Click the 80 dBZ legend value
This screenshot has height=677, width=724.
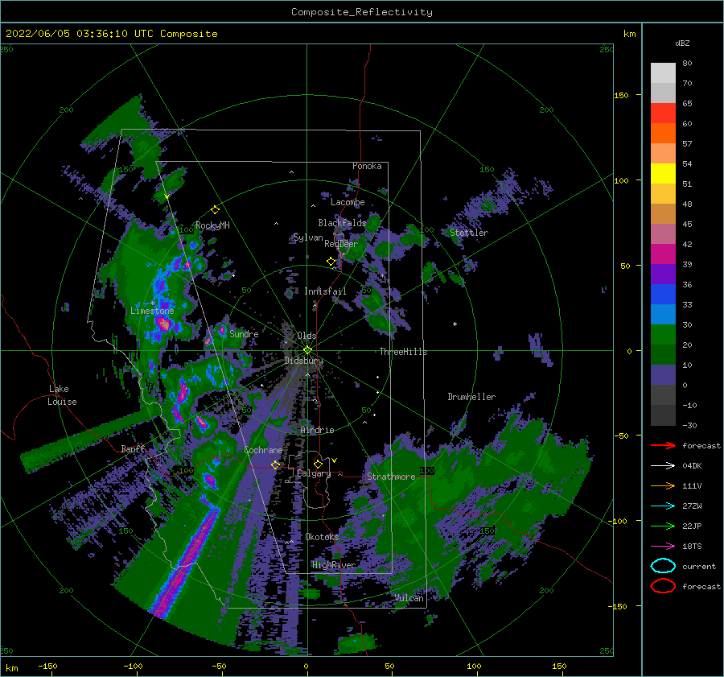click(687, 64)
